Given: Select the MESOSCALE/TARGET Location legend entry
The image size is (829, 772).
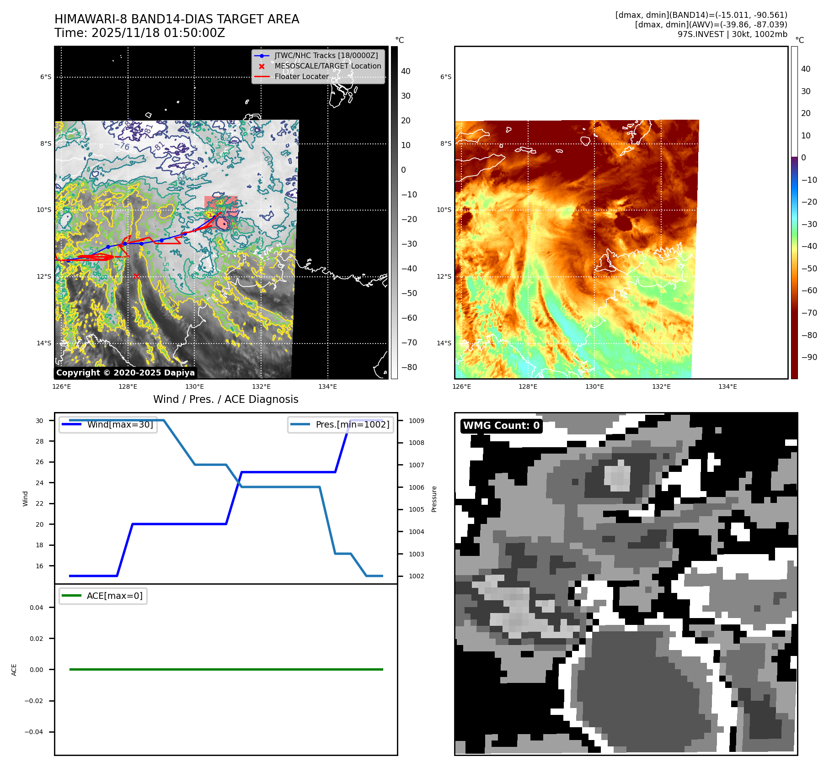Looking at the screenshot, I should (327, 66).
